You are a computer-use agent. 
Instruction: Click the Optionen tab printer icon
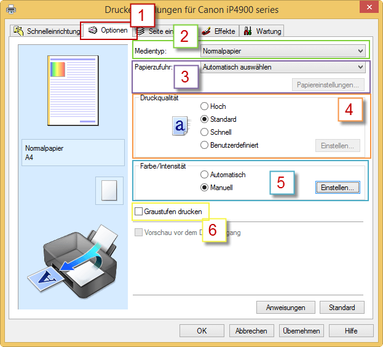click(x=93, y=30)
